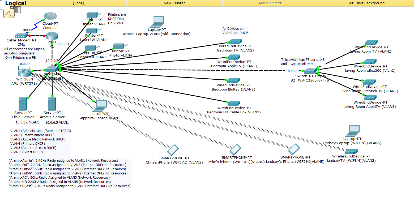Click Chris's iPhone smartphone icon
The image size is (414, 197).
(x=174, y=150)
